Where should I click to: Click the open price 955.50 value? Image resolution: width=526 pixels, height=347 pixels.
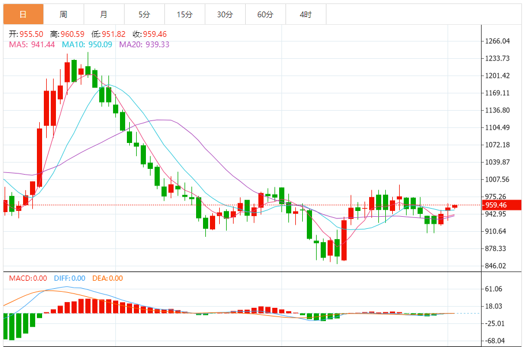click(31, 34)
